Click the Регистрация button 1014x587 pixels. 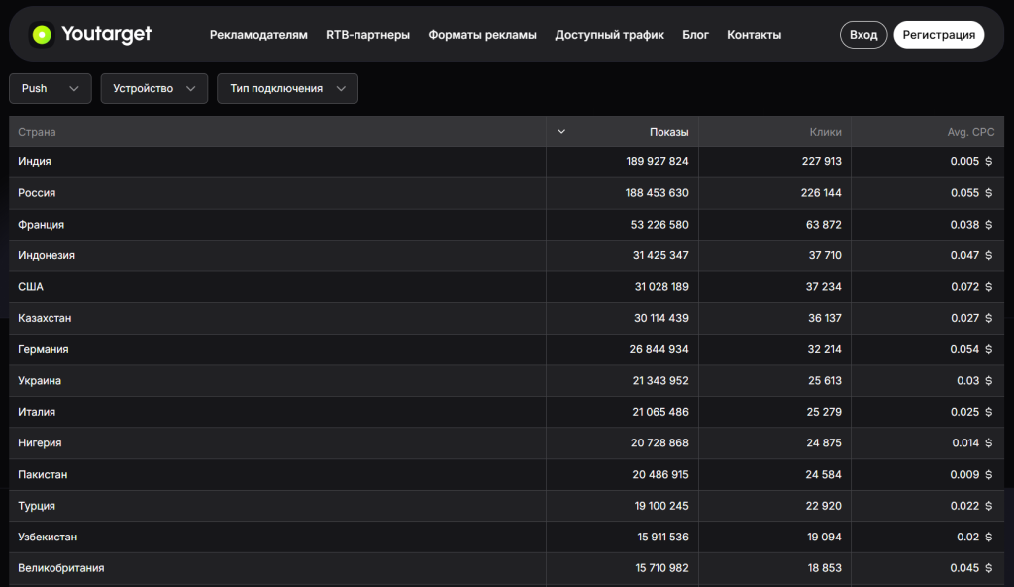(x=938, y=35)
